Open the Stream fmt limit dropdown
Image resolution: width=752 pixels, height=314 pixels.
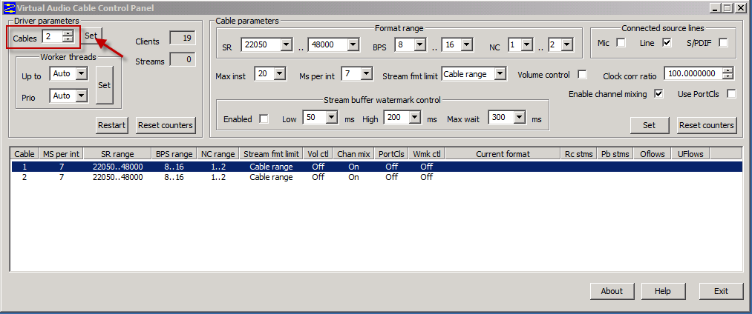click(500, 74)
